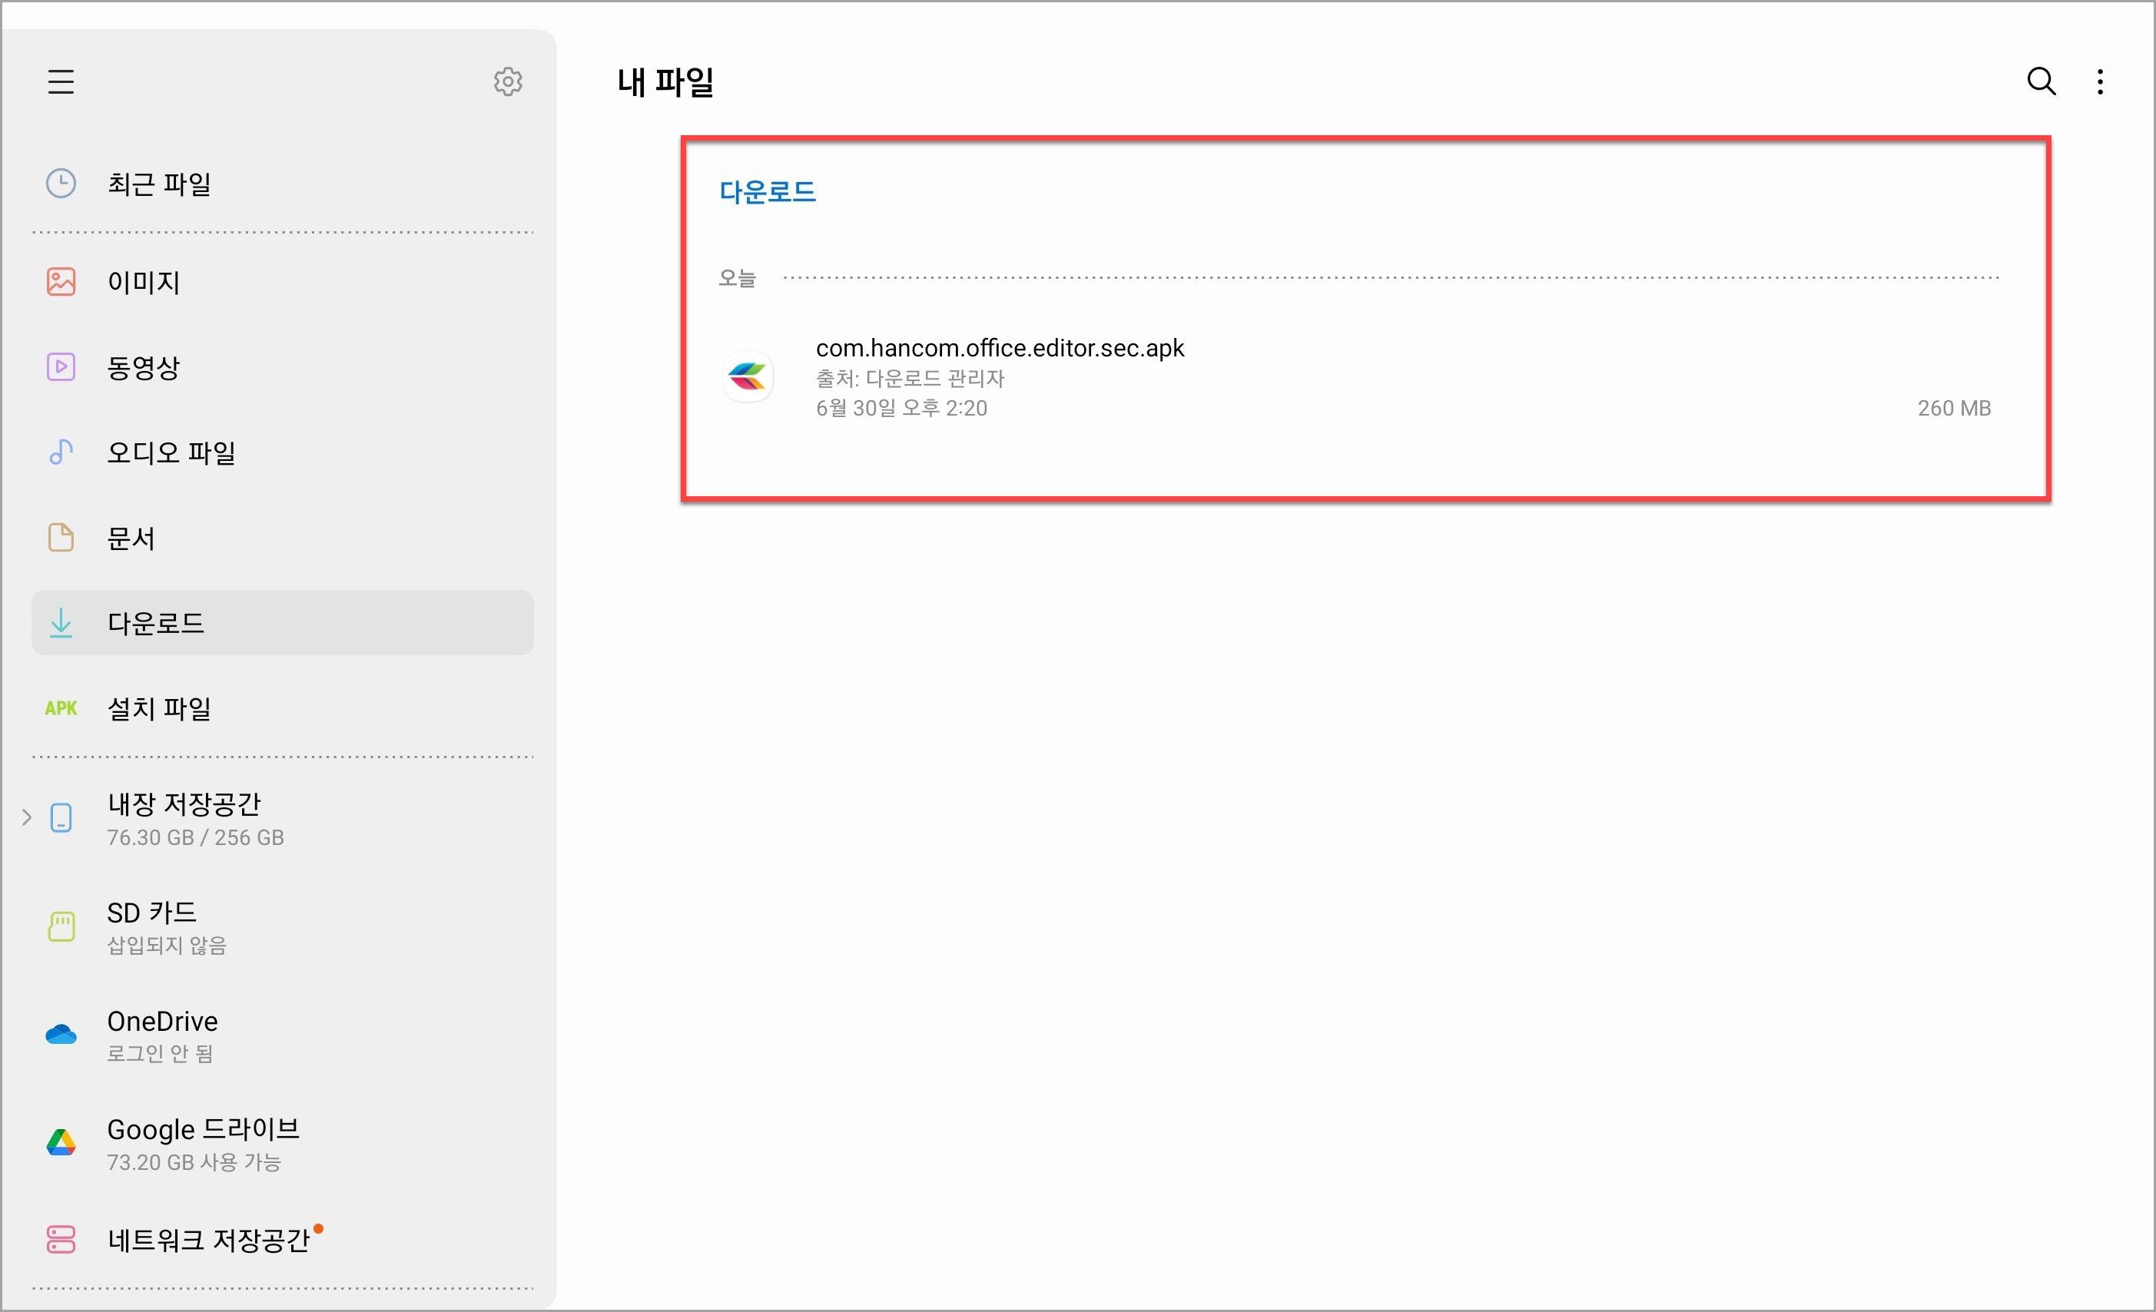Select the 다운로드 sidebar entry
This screenshot has height=1312, width=2156.
coord(283,623)
